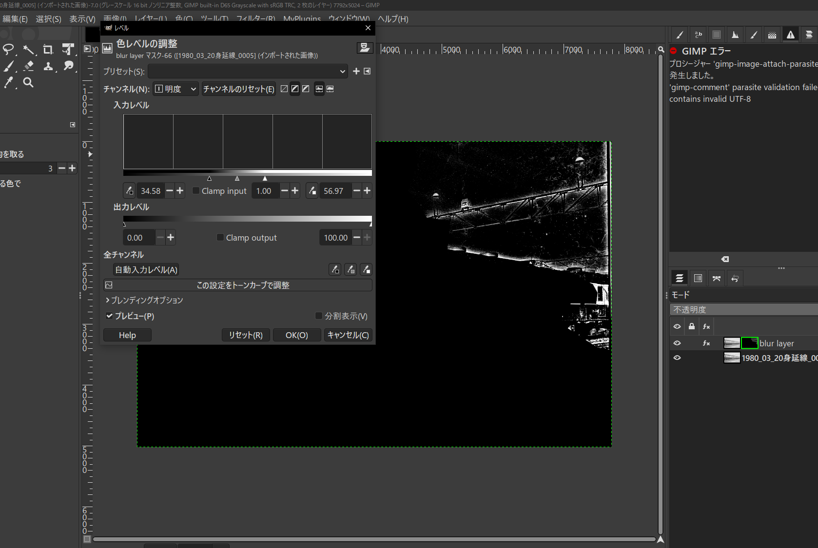Select the Free Select lasso tool
818x548 pixels.
click(x=9, y=49)
